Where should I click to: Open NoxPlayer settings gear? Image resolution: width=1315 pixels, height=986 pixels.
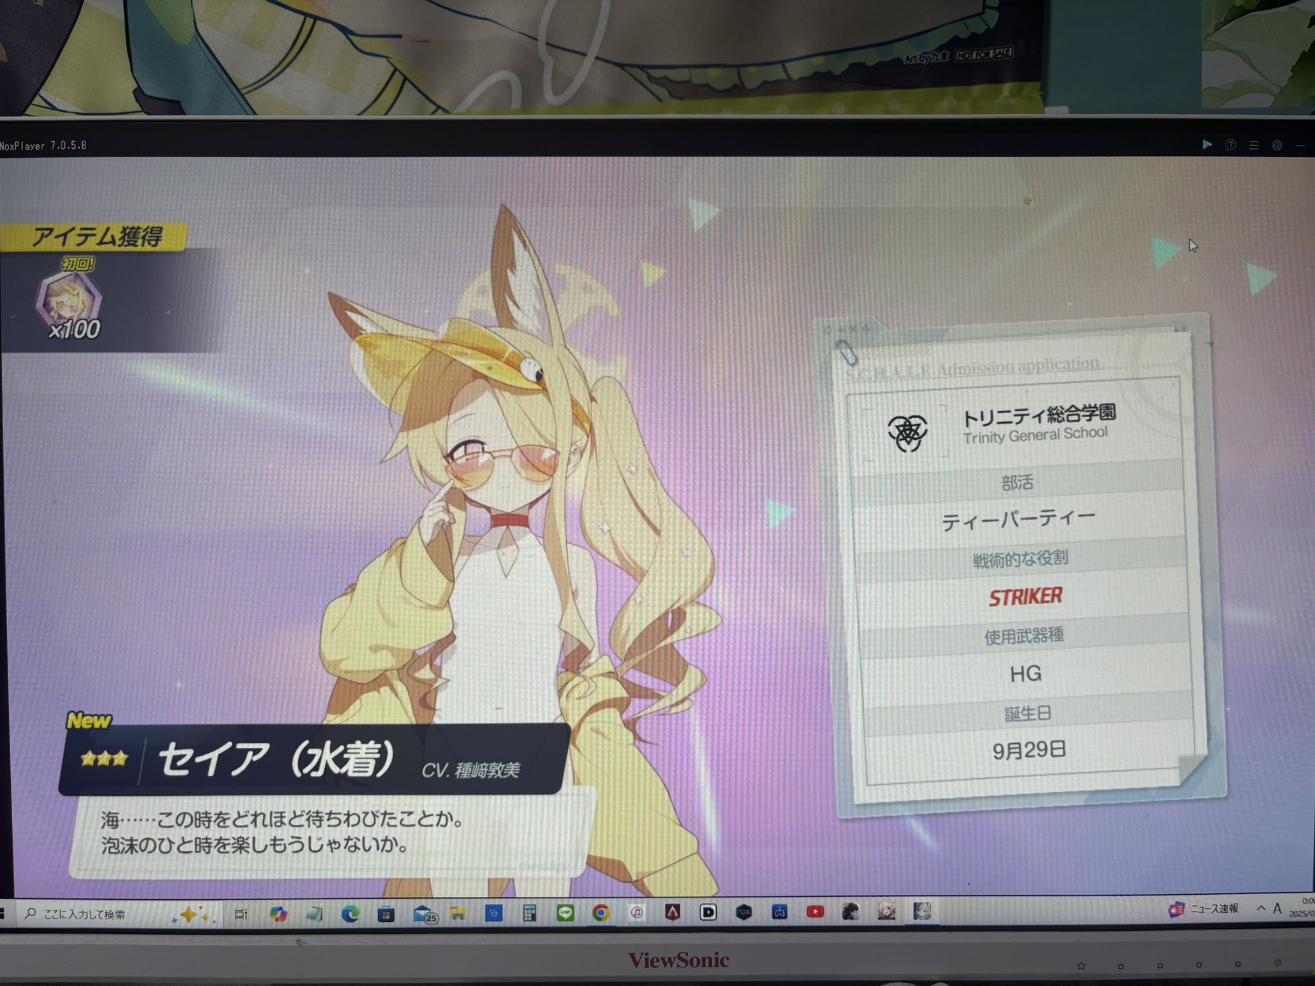1277,146
